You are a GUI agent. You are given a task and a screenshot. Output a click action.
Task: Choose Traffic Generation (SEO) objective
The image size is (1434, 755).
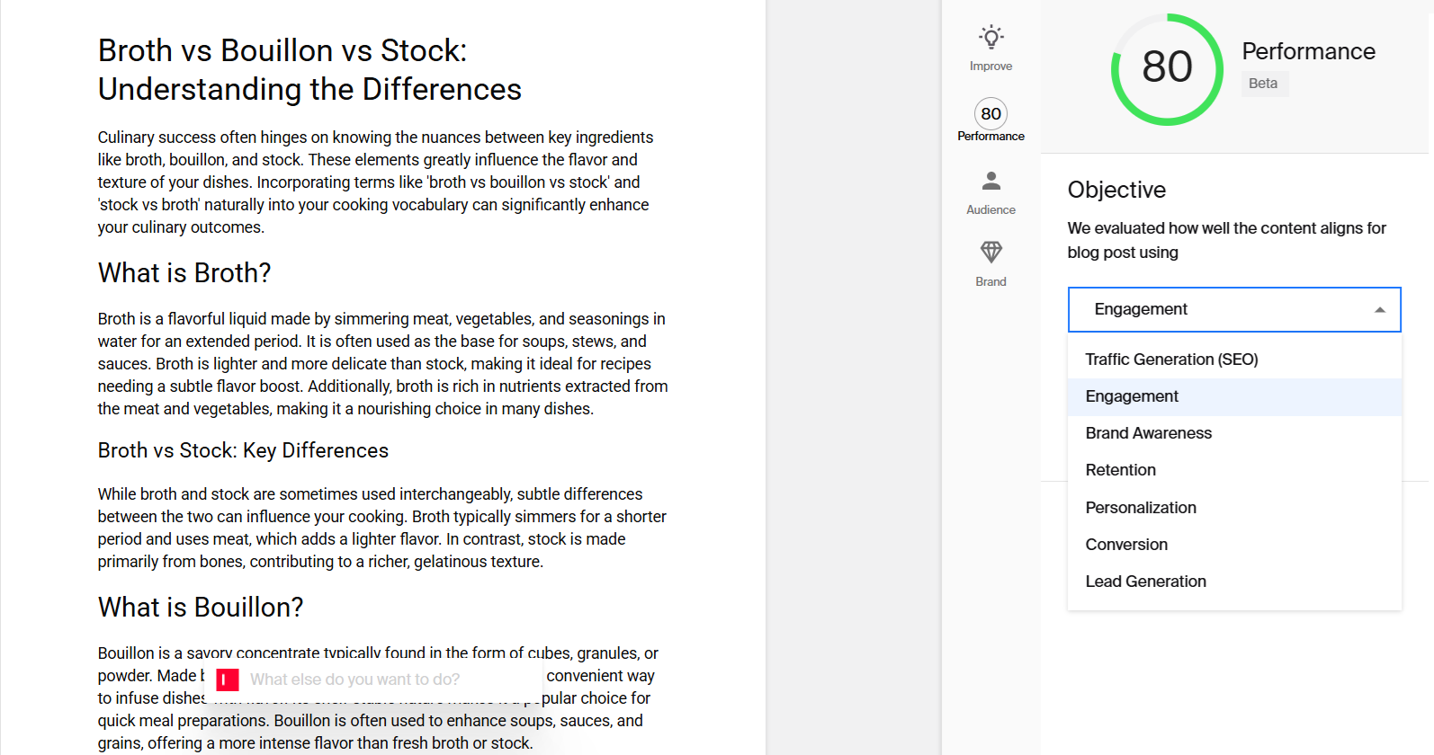point(1171,360)
